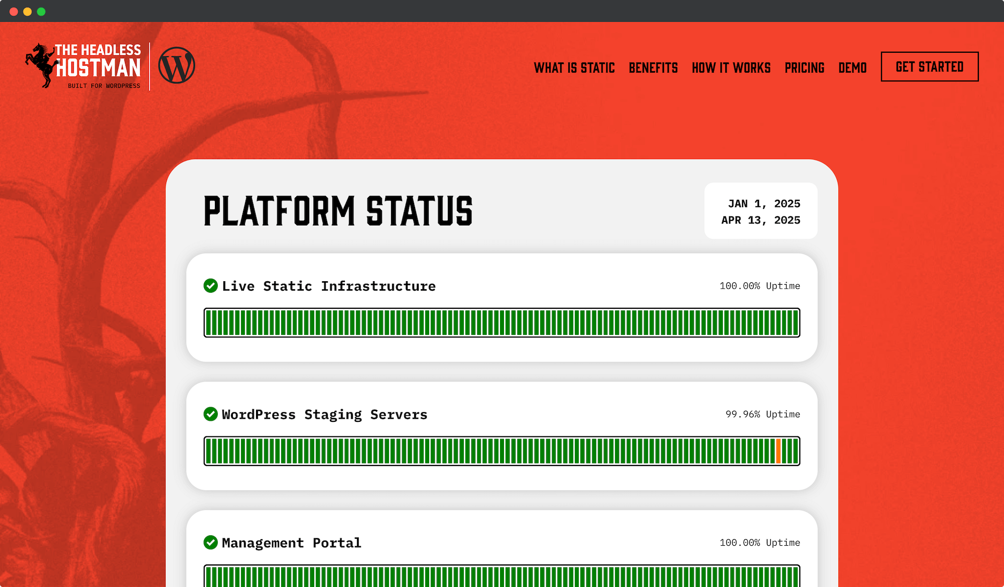Click the green fullscreen window dot
1004x587 pixels.
[x=41, y=12]
